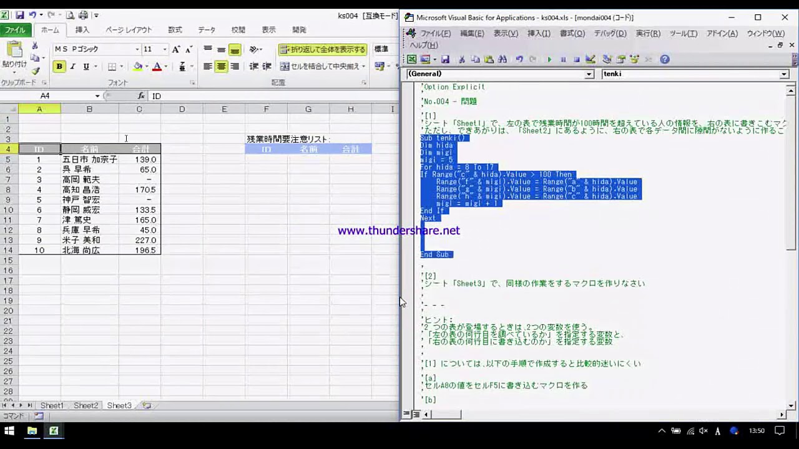Click the セルを結合して中央揃え merge button
The height and width of the screenshot is (449, 799).
[320, 67]
